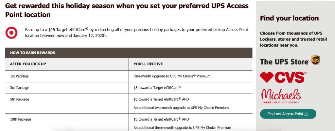Click the Find my Access Point button
The height and width of the screenshot is (131, 335).
[288, 114]
